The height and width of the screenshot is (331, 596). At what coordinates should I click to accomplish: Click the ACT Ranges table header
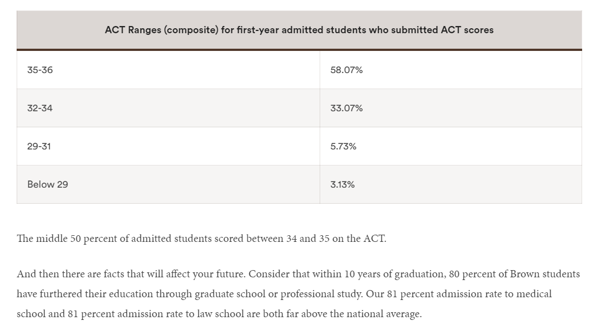point(299,30)
